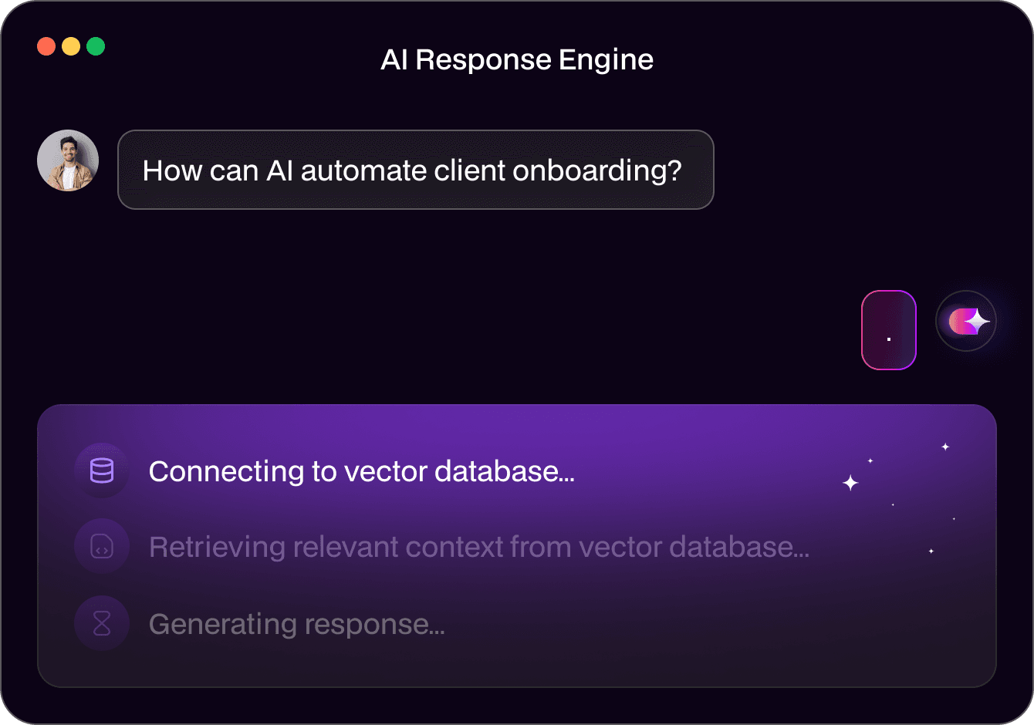The image size is (1034, 725).
Task: Expand the purple processing status panel
Action: 517,545
